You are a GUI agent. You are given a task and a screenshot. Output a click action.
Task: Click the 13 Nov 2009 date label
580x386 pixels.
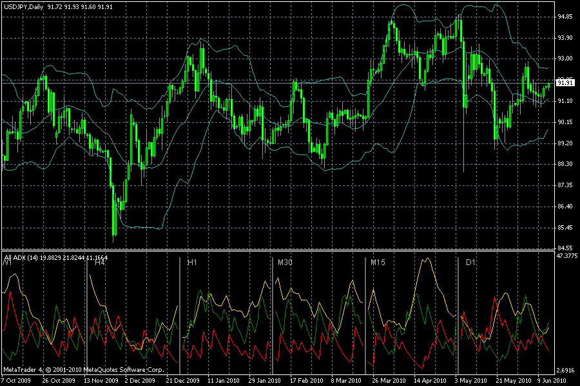click(101, 380)
